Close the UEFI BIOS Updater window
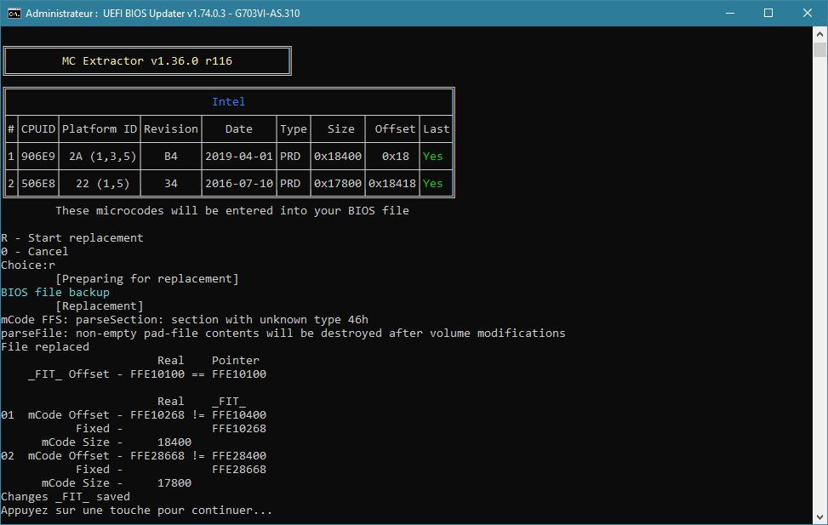The width and height of the screenshot is (828, 525). point(808,14)
